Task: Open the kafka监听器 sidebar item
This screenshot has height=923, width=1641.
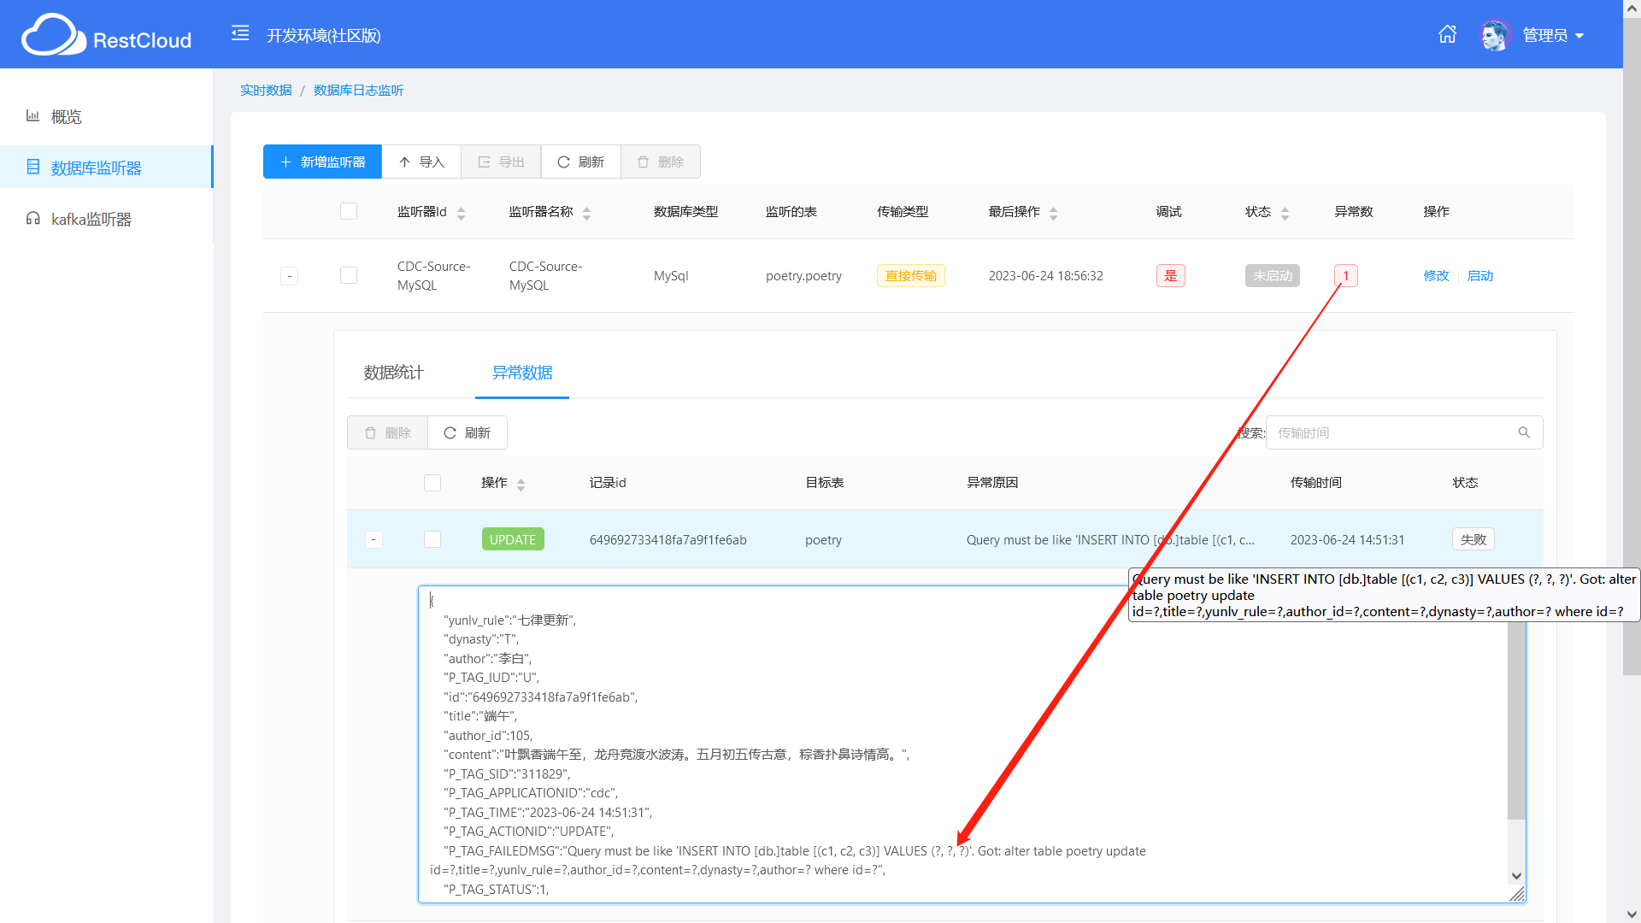Action: pyautogui.click(x=91, y=219)
